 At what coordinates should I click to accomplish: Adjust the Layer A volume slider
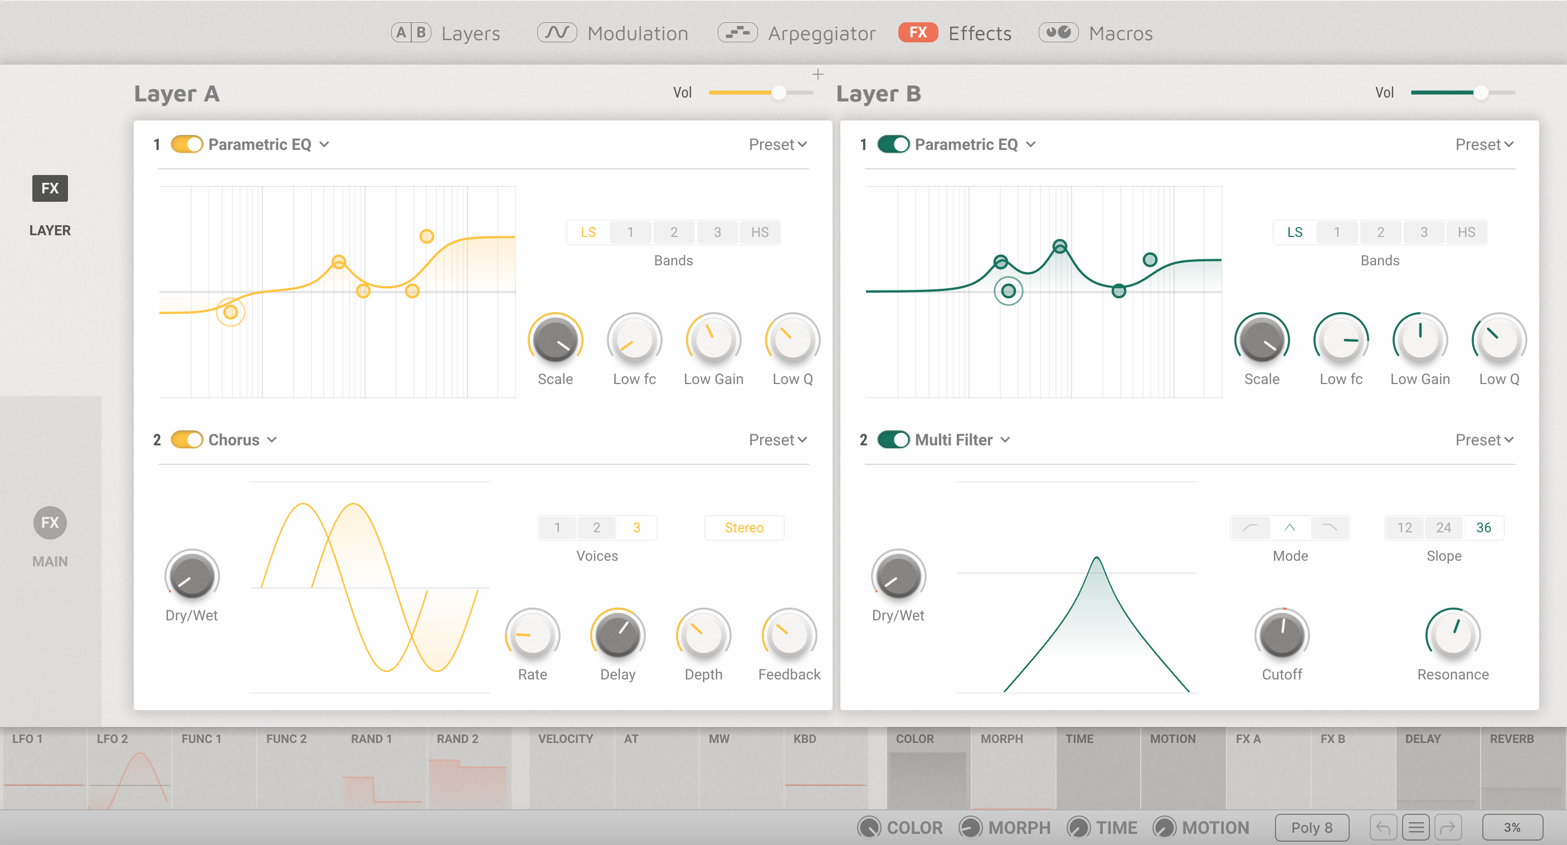tap(777, 93)
